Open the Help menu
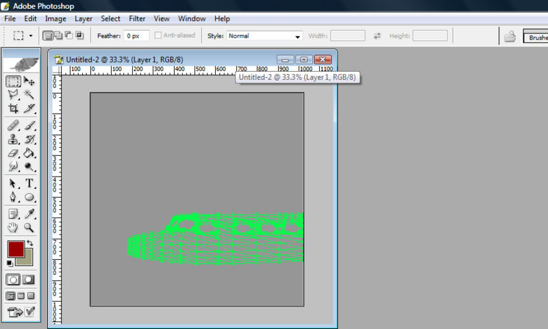The height and width of the screenshot is (329, 548). pyautogui.click(x=222, y=18)
